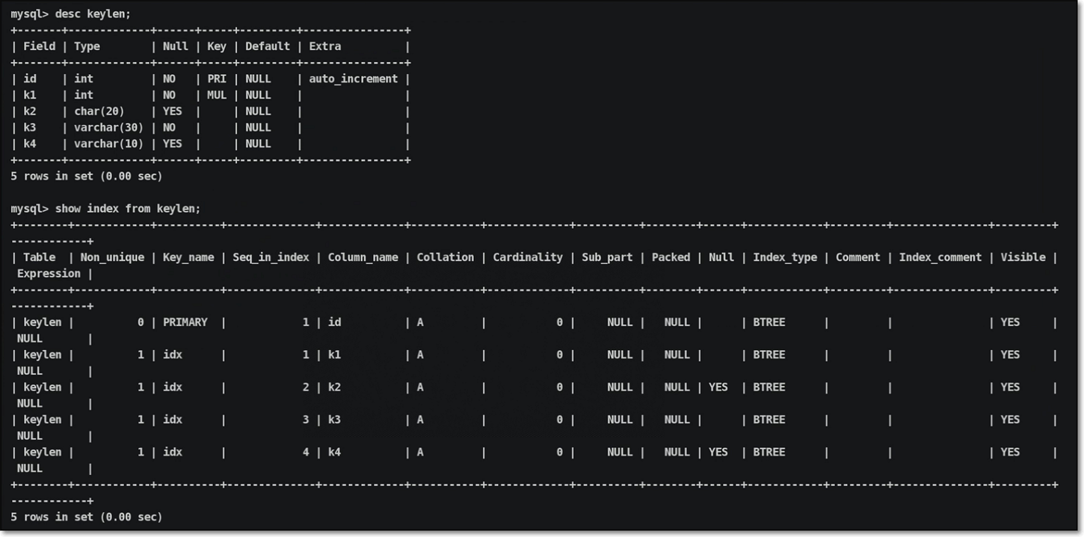This screenshot has height=537, width=1084.
Task: Click the 'Index_comment' column header
Action: (x=940, y=257)
